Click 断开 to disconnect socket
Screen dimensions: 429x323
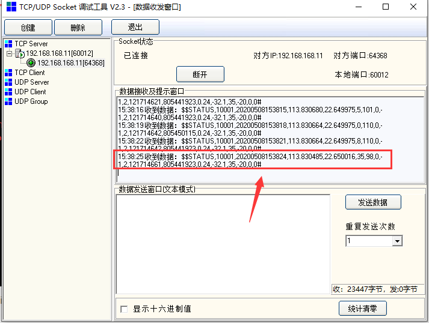point(200,74)
